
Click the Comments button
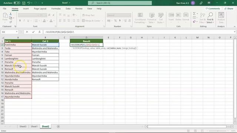(x=213, y=8)
